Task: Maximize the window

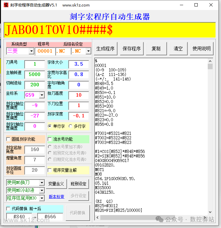Action: pos(196,5)
